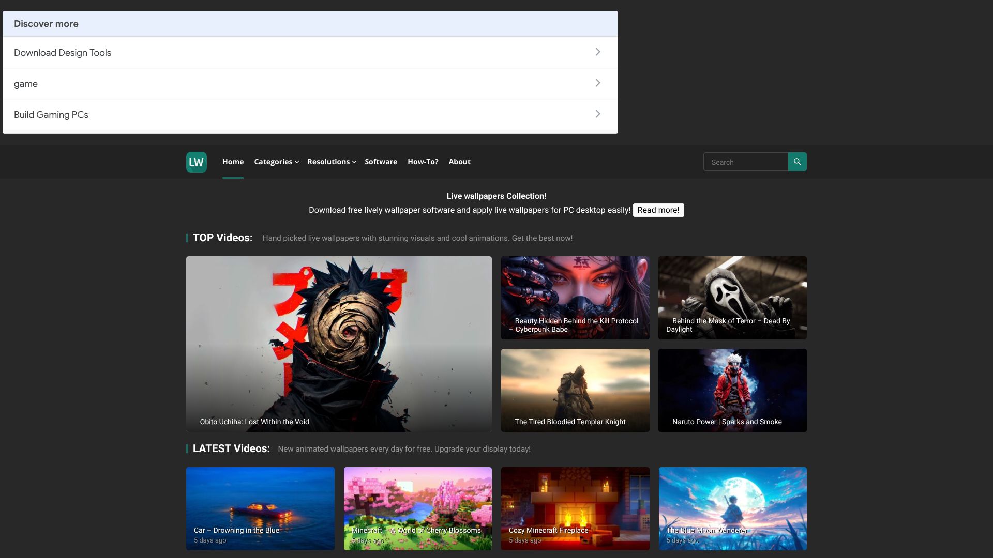Select the game suggestion text

point(26,84)
